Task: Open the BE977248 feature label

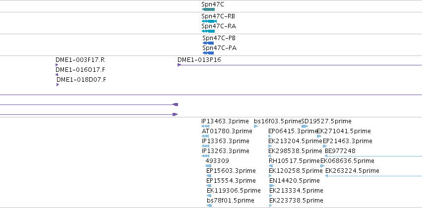Action: click(340, 151)
